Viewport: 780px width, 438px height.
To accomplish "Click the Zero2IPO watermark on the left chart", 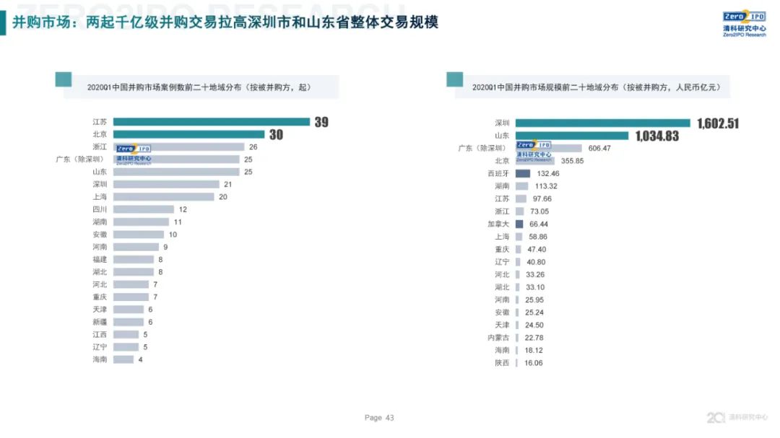I will 134,154.
